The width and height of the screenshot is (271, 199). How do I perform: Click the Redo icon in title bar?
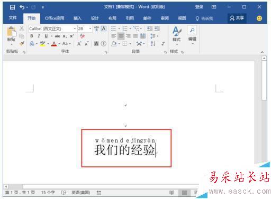33,7
